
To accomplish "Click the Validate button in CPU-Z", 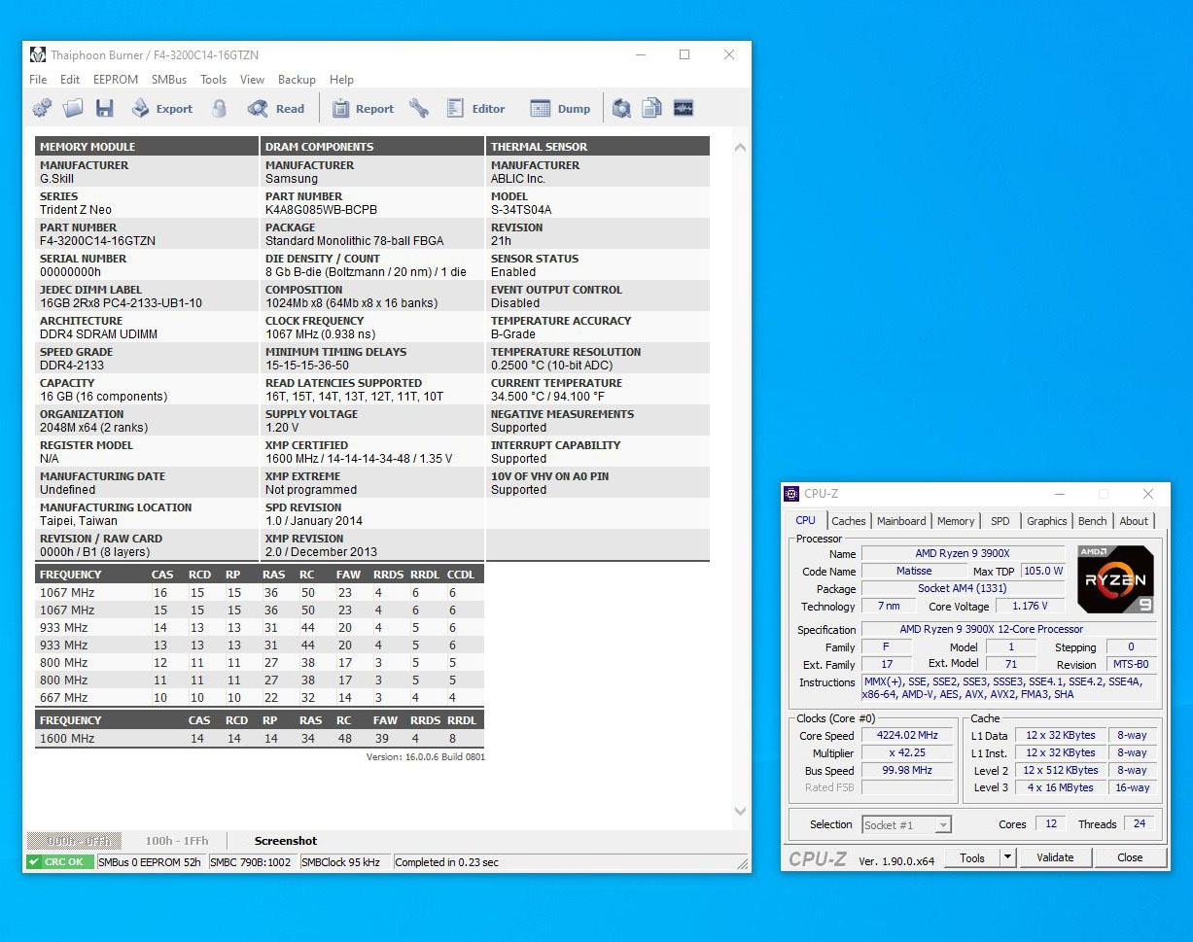I will (x=1055, y=858).
